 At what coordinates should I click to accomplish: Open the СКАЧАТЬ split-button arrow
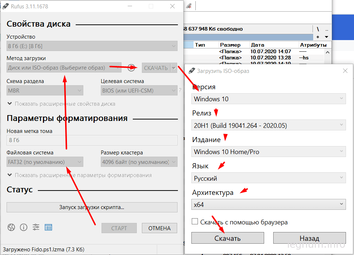pos(174,68)
